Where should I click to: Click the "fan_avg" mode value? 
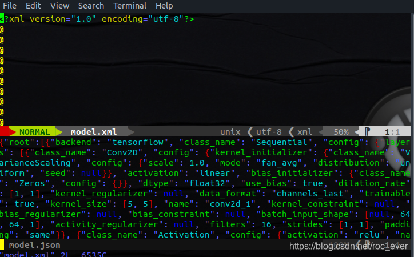tap(279, 163)
